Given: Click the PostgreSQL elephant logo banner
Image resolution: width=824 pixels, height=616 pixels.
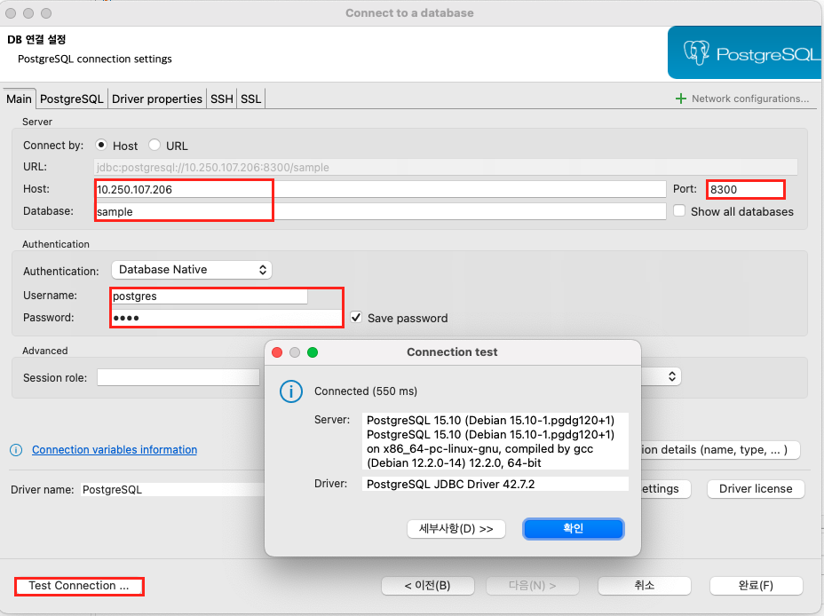Looking at the screenshot, I should pos(745,52).
